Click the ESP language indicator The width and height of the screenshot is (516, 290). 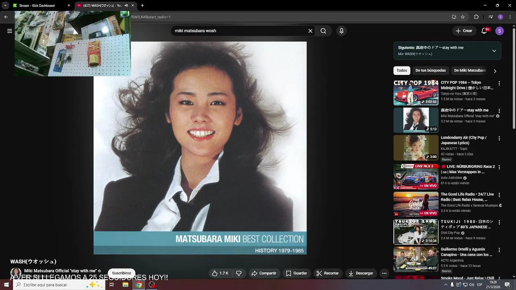tap(480, 285)
